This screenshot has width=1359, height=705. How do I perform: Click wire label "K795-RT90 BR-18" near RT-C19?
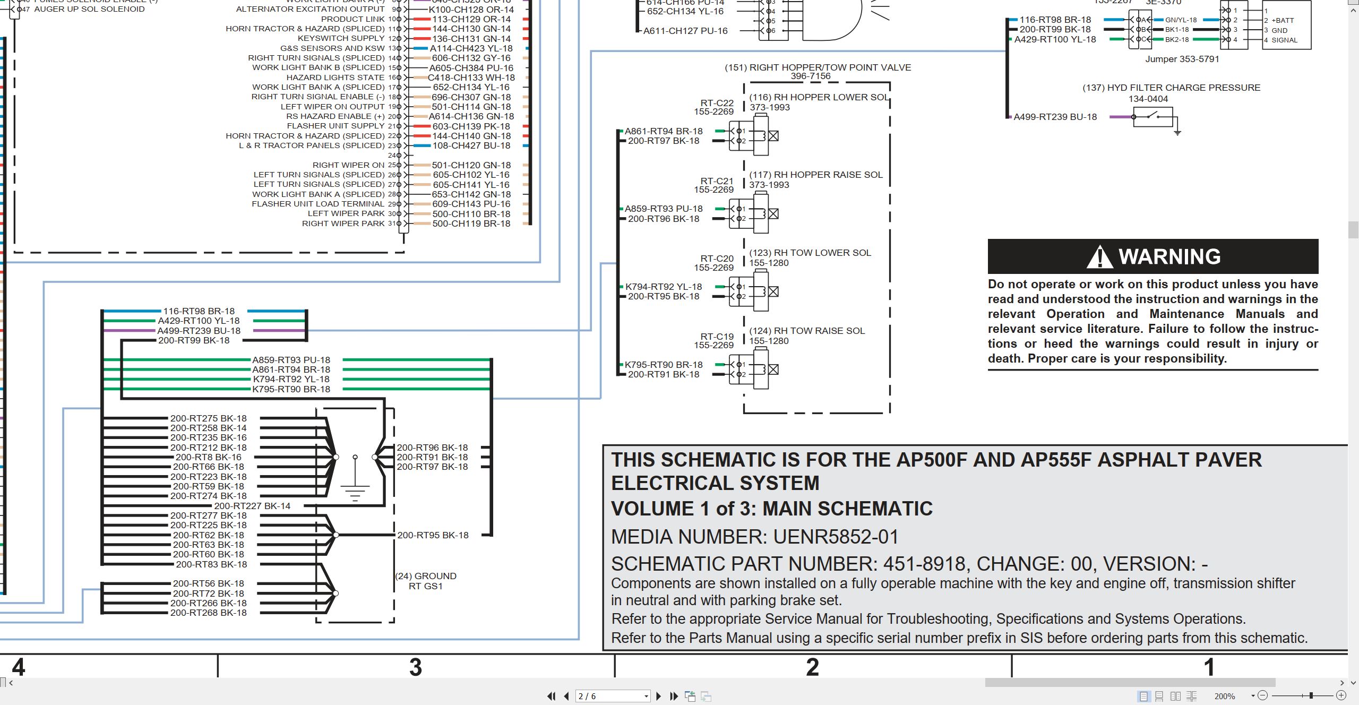(x=664, y=365)
